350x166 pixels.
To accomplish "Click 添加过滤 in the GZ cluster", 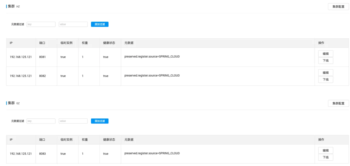I will [x=99, y=121].
